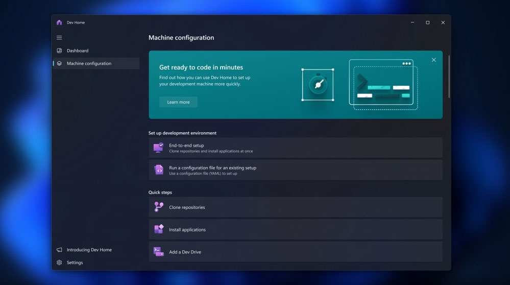This screenshot has width=510, height=285.
Task: Open Dashboard from the sidebar
Action: click(x=96, y=51)
